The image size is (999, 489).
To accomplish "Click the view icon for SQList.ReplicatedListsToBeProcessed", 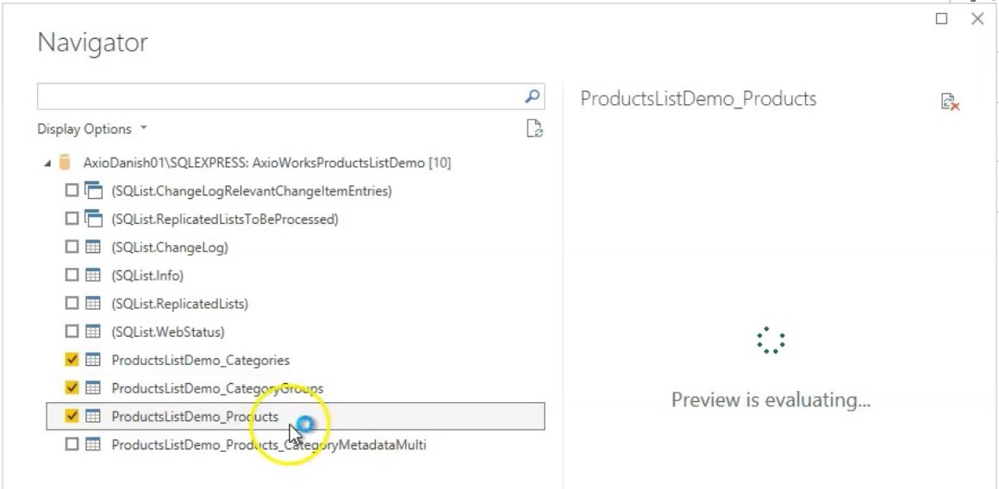I will point(93,219).
